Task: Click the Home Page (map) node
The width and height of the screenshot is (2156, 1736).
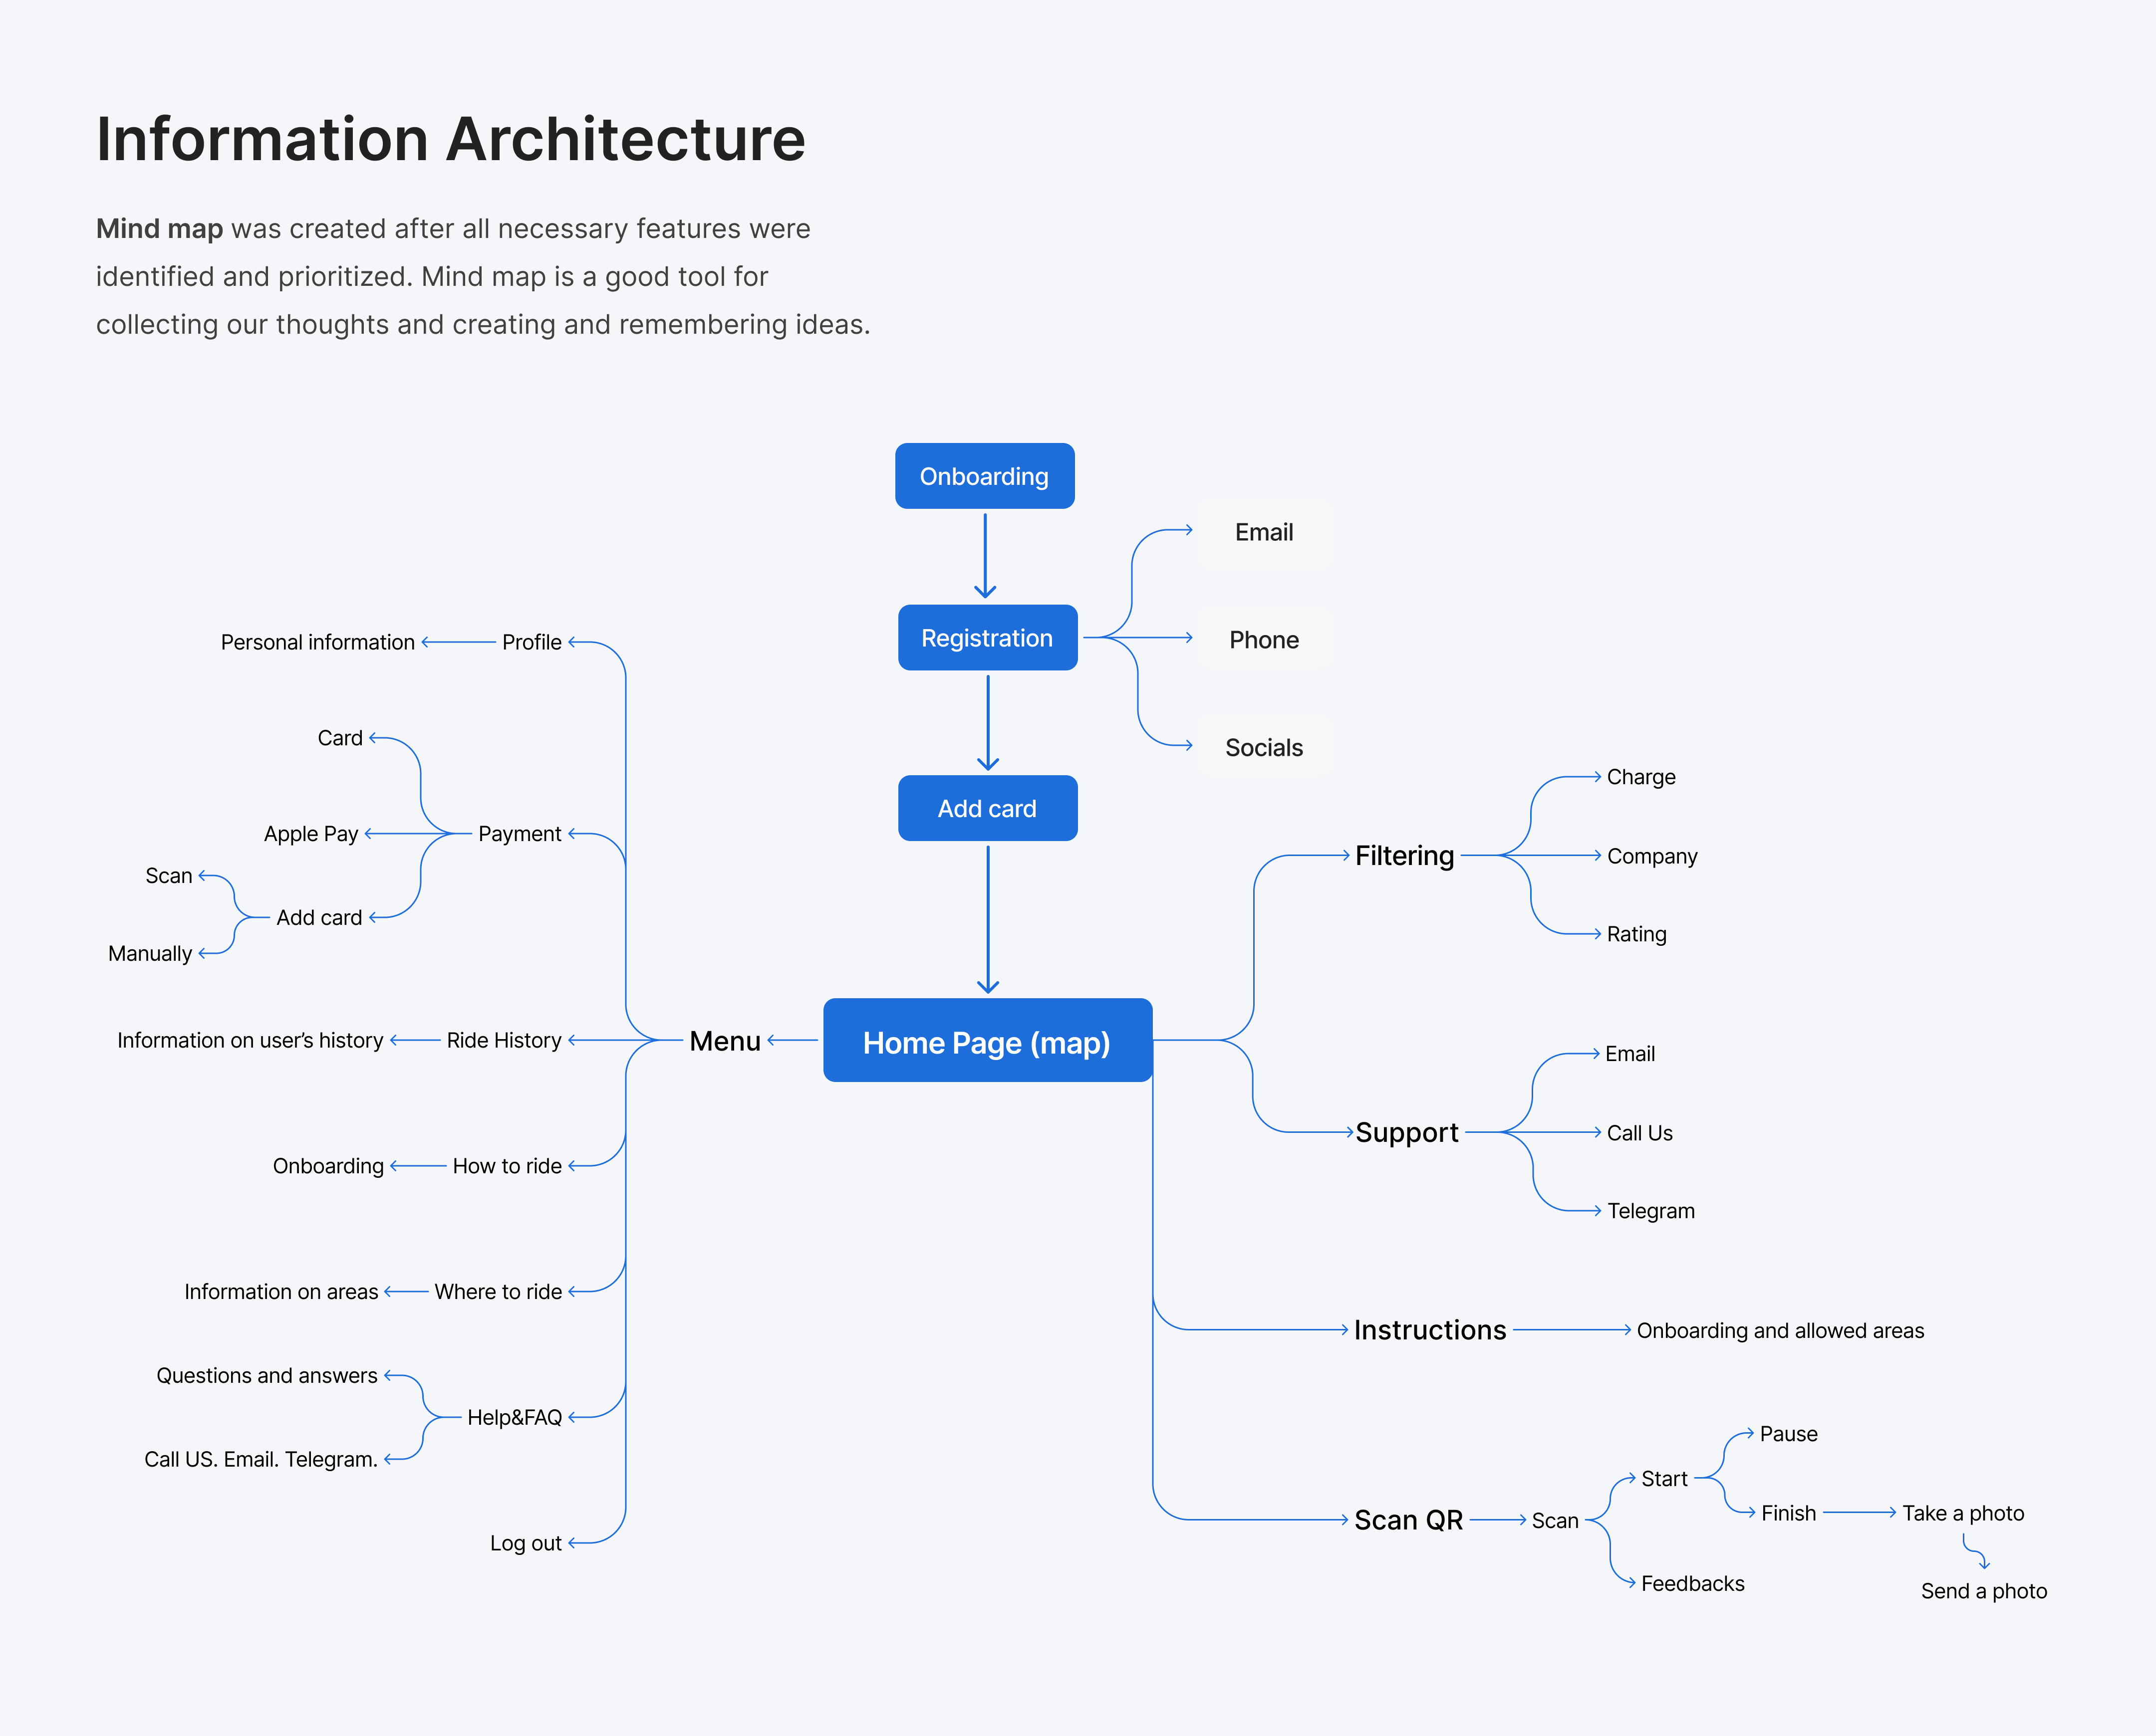Action: [x=987, y=1041]
